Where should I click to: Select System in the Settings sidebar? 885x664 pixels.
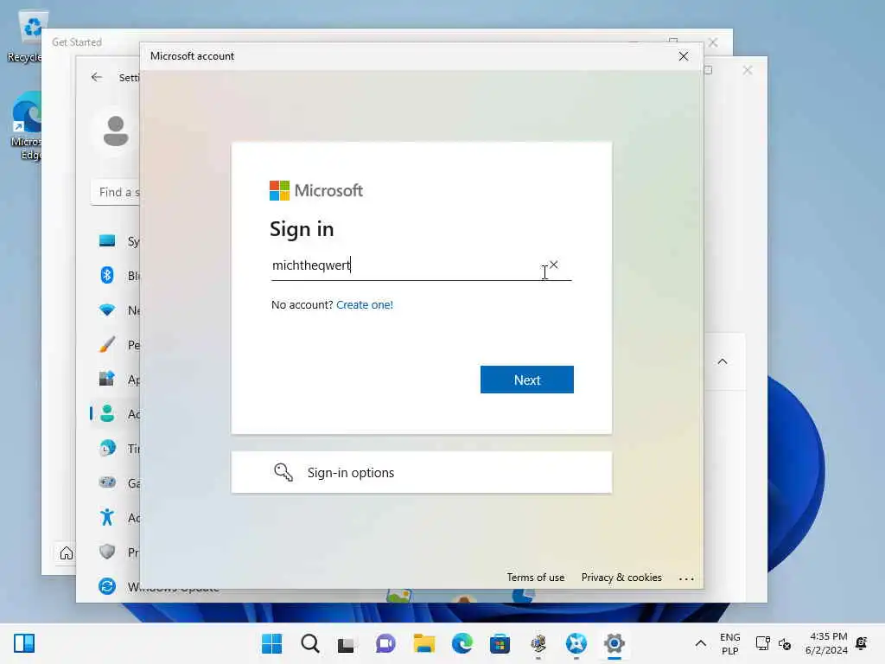tap(115, 241)
